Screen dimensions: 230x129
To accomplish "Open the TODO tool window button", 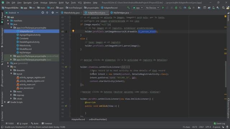I will tap(10, 123).
